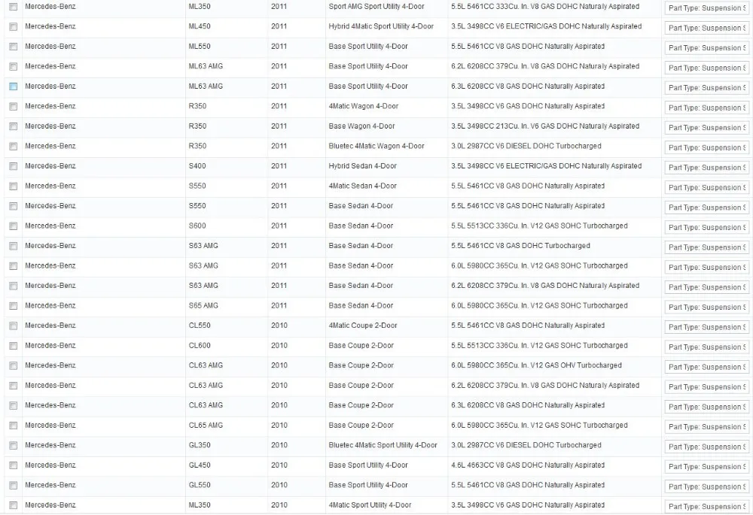Check the ML550 2011 row checkbox
The height and width of the screenshot is (515, 753).
coord(13,47)
